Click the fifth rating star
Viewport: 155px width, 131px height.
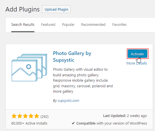pyautogui.click(x=37, y=116)
